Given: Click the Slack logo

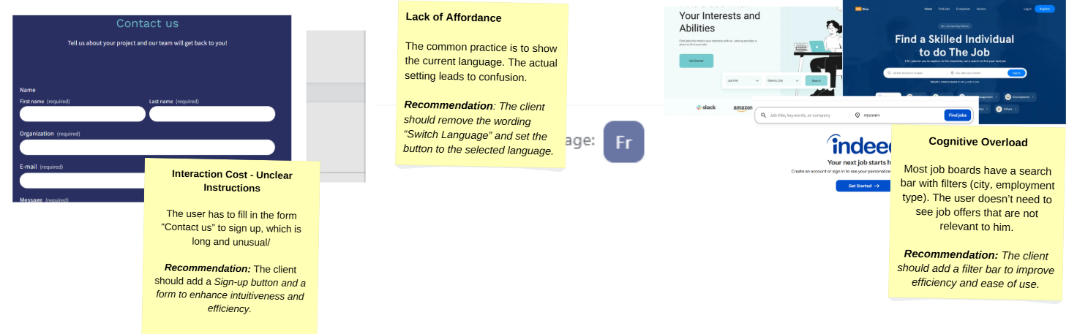Looking at the screenshot, I should pyautogui.click(x=705, y=107).
